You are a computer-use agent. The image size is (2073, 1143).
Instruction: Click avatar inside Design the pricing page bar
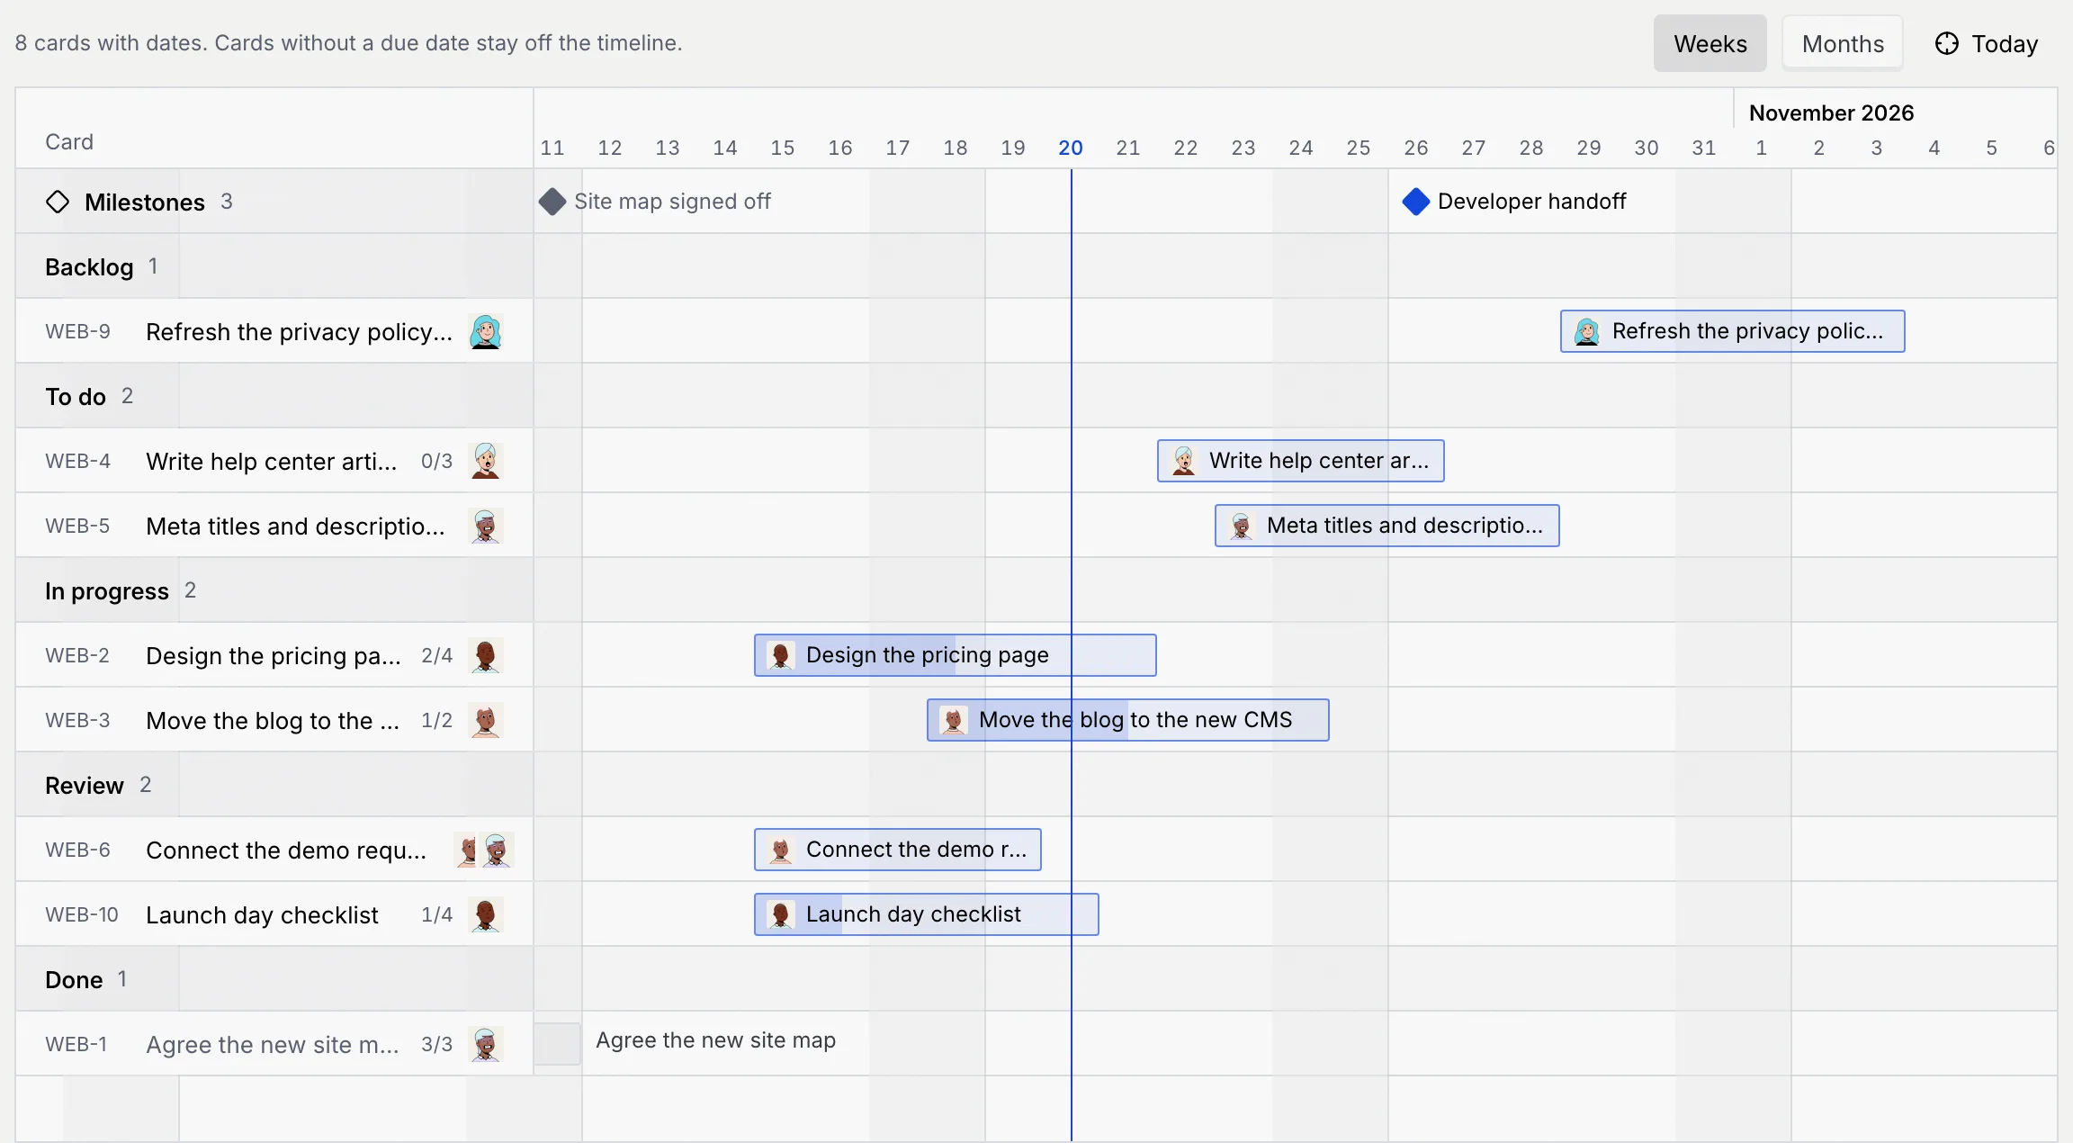(781, 655)
